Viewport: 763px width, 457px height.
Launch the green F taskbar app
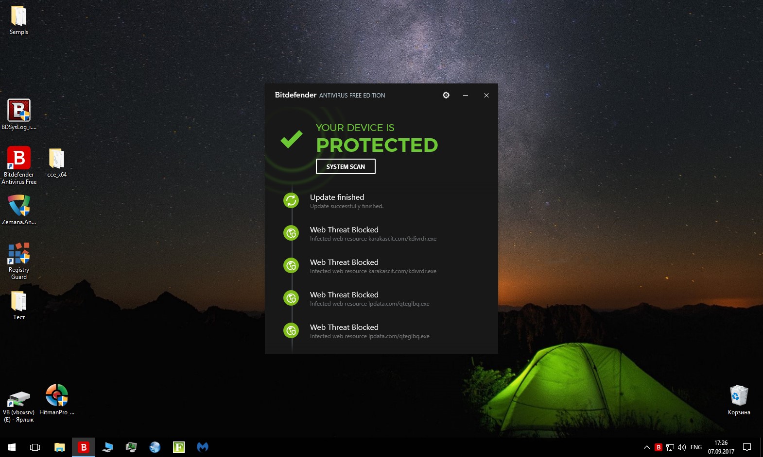pyautogui.click(x=179, y=447)
